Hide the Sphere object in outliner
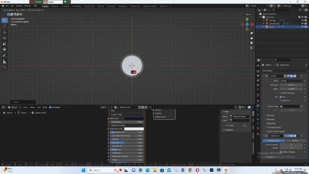This screenshot has width=309, height=174. click(x=302, y=27)
